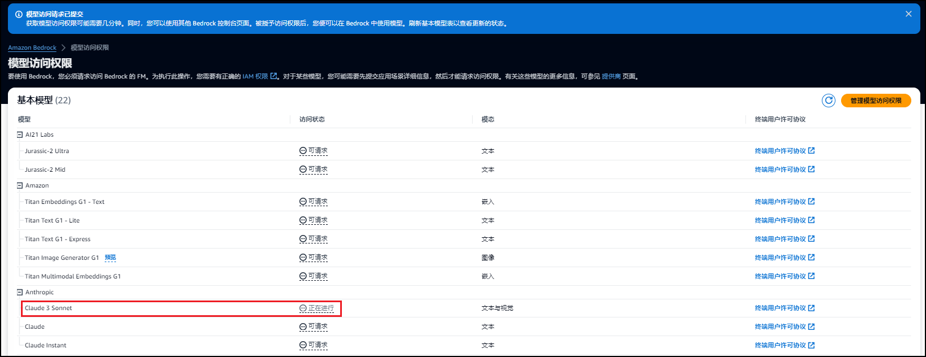Screen dimensions: 926x357
Task: Open EULA link for Titan Text G1 - Lite
Action: pyautogui.click(x=784, y=220)
